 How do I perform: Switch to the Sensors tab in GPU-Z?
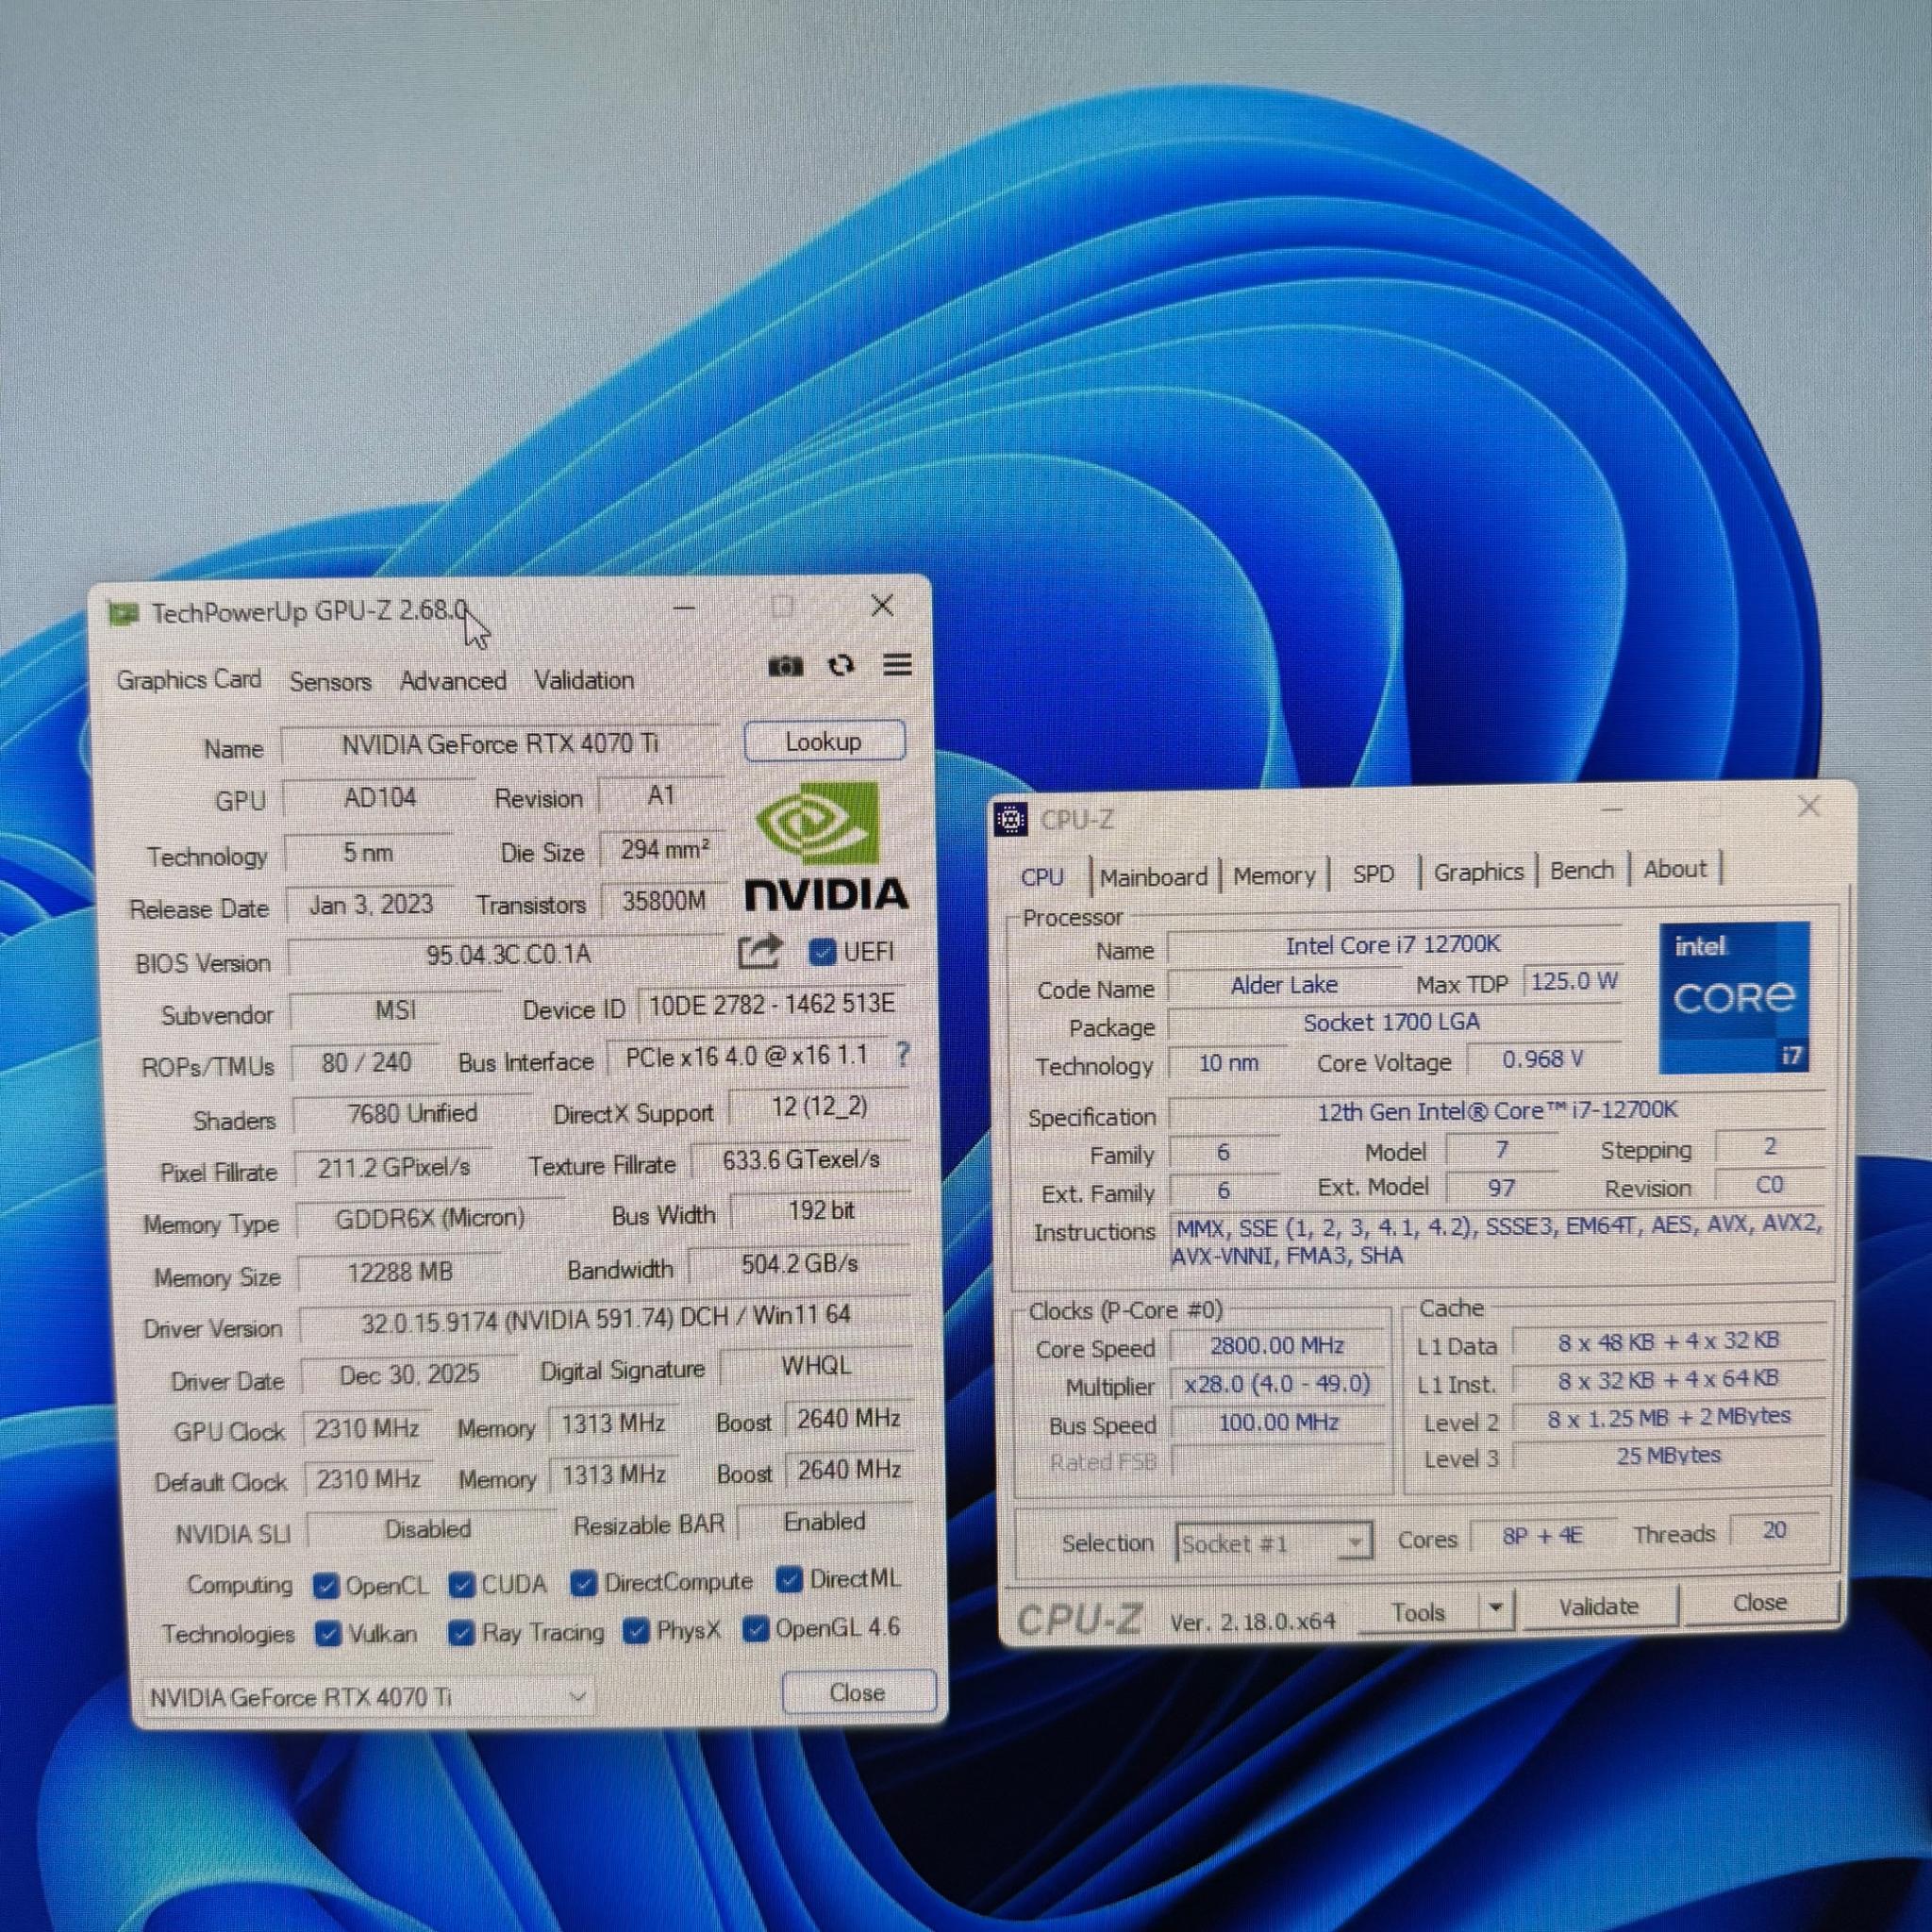click(330, 682)
